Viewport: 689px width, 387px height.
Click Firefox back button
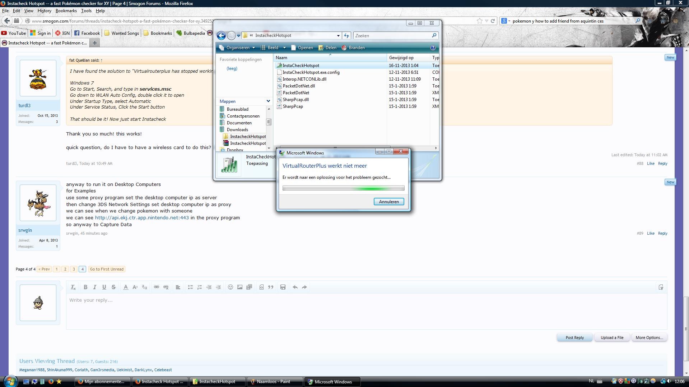point(7,21)
